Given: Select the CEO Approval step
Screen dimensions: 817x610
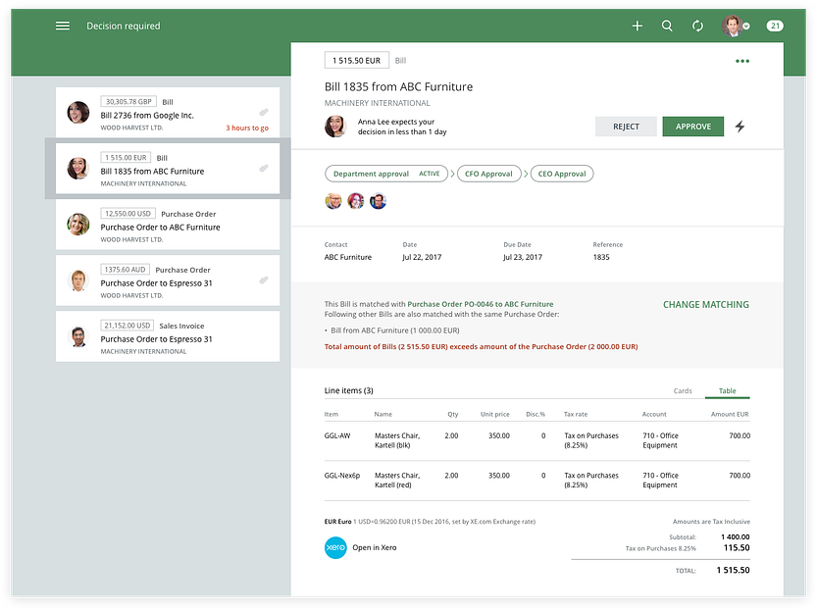Looking at the screenshot, I should pyautogui.click(x=562, y=174).
